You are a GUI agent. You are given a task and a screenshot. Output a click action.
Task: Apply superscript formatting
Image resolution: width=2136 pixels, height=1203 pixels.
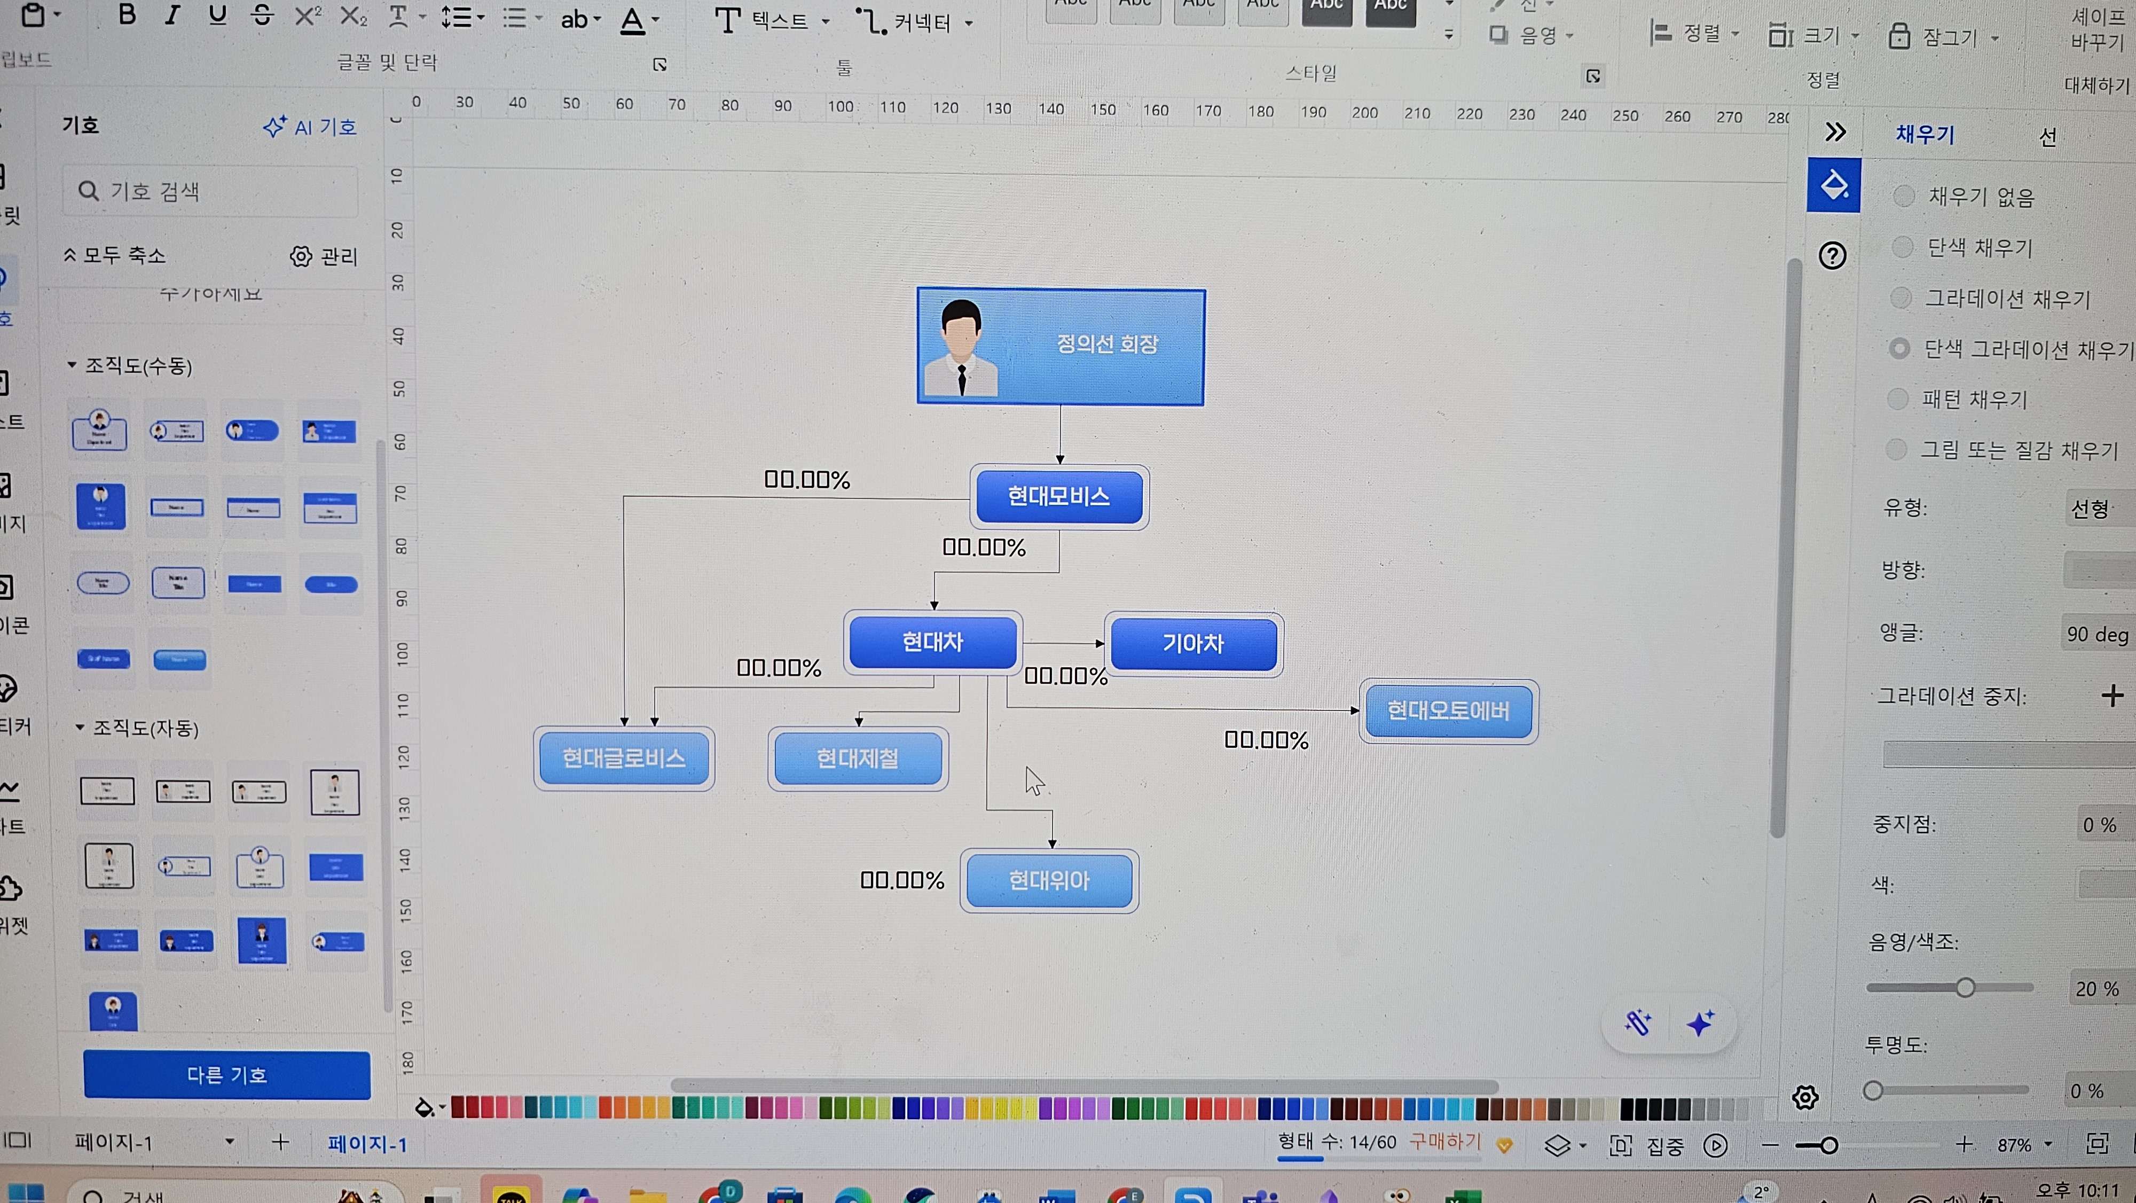(308, 16)
